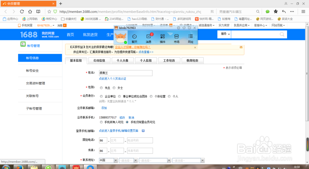The width and height of the screenshot is (309, 169).
Task: Switch to 公司信息 tab
Action: 99,60
